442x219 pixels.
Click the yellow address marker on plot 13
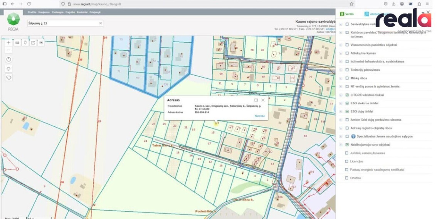tap(216, 123)
